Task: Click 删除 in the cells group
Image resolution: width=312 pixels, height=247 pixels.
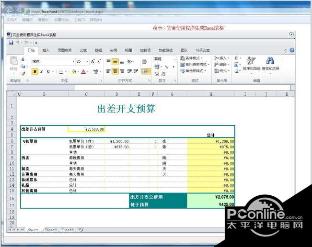Action: click(x=221, y=65)
